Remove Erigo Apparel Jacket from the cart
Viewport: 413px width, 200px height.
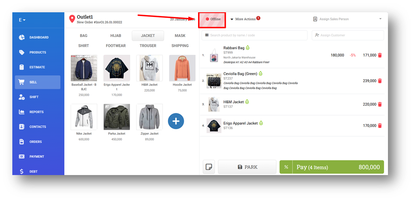pos(380,126)
